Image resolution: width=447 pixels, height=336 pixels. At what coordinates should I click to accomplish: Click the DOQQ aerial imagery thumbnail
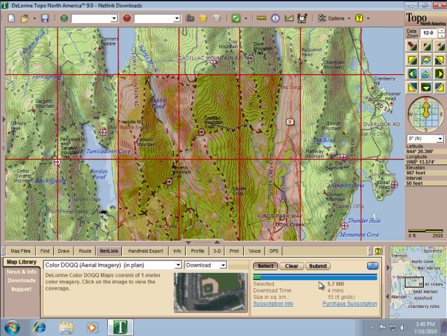pyautogui.click(x=210, y=292)
